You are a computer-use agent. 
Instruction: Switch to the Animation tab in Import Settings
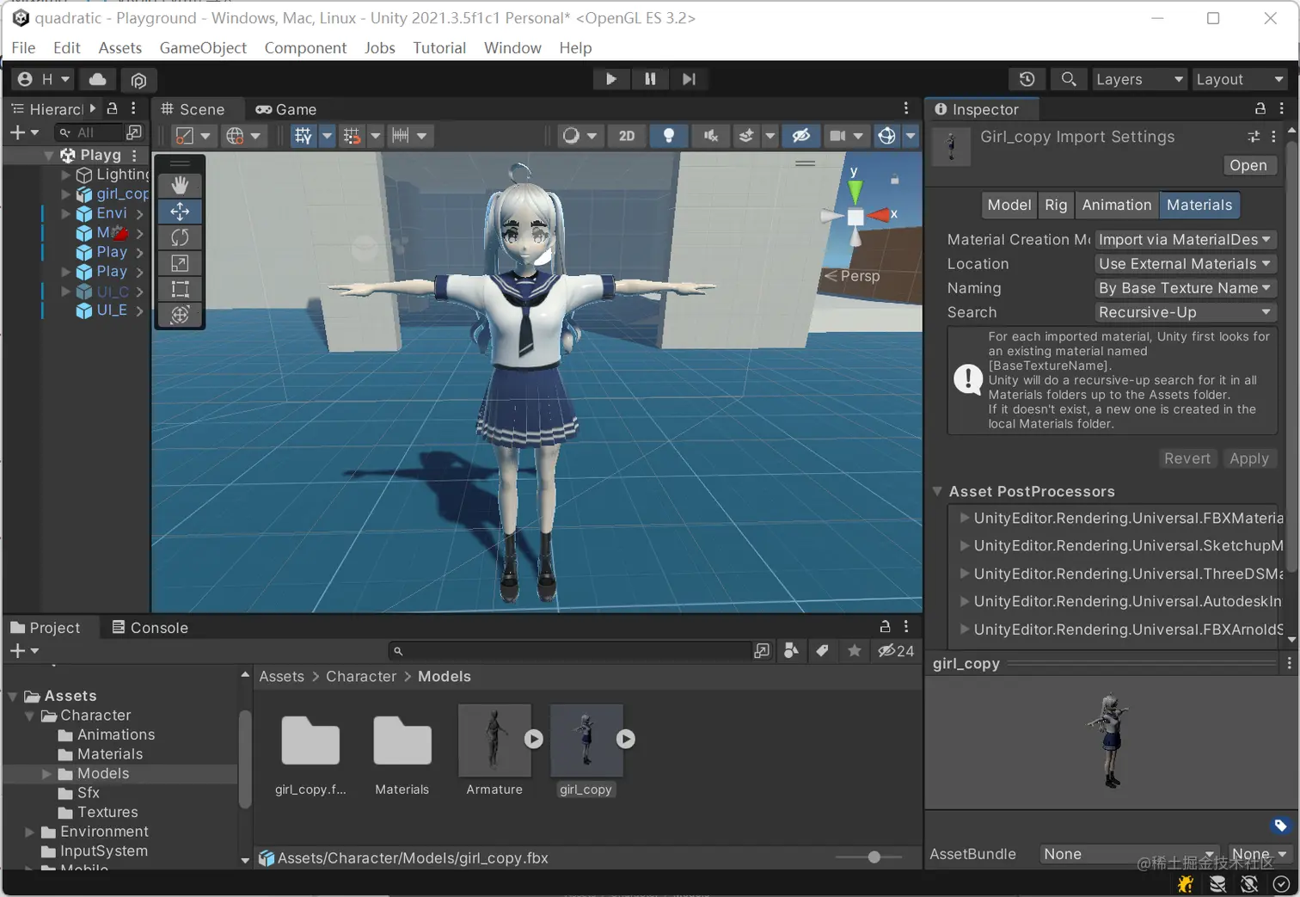coord(1116,205)
